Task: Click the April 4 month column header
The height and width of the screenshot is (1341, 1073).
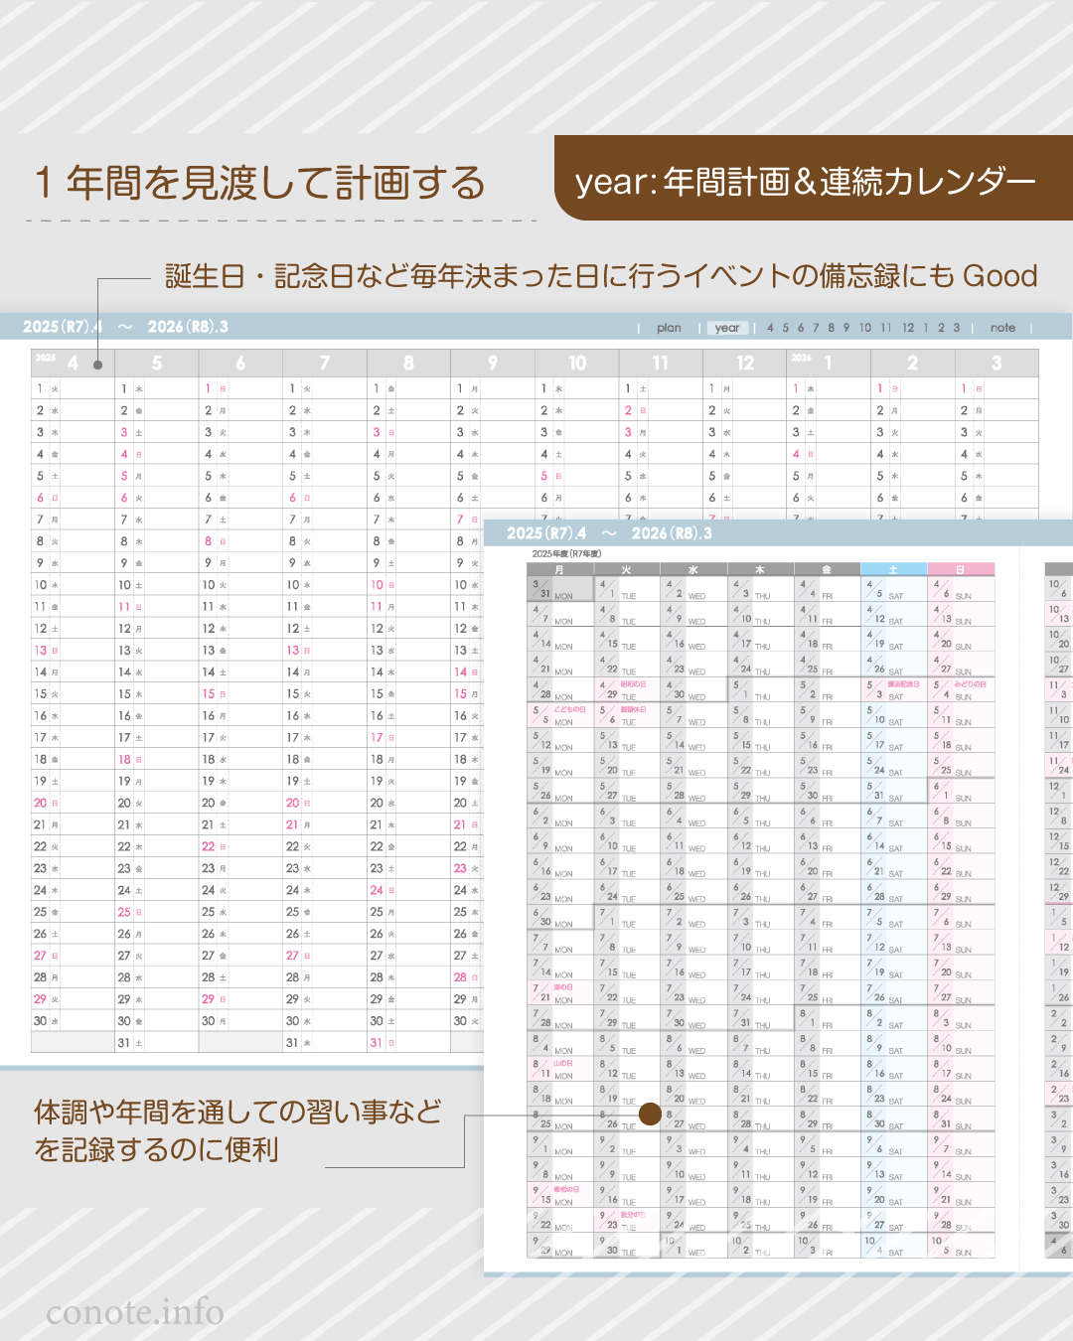Action: click(x=71, y=364)
